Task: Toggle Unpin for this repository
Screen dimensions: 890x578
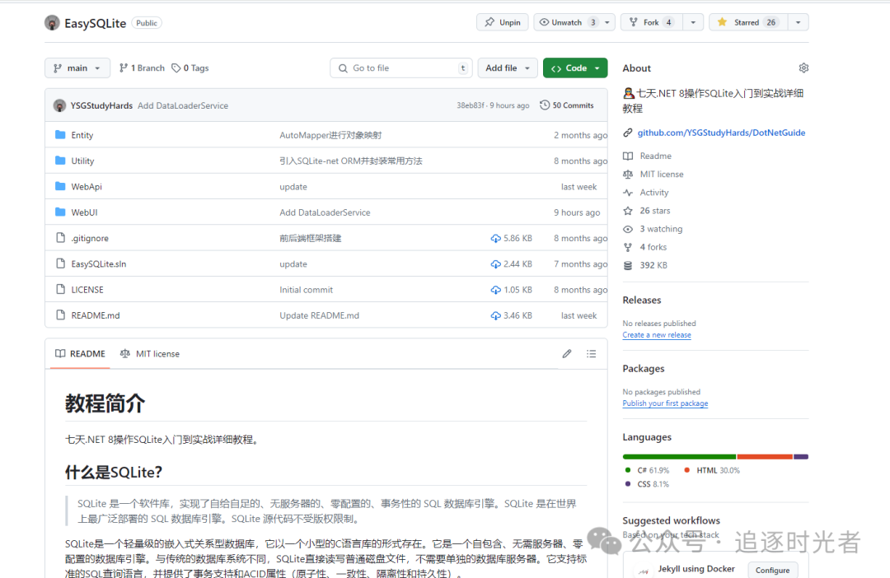Action: tap(502, 22)
